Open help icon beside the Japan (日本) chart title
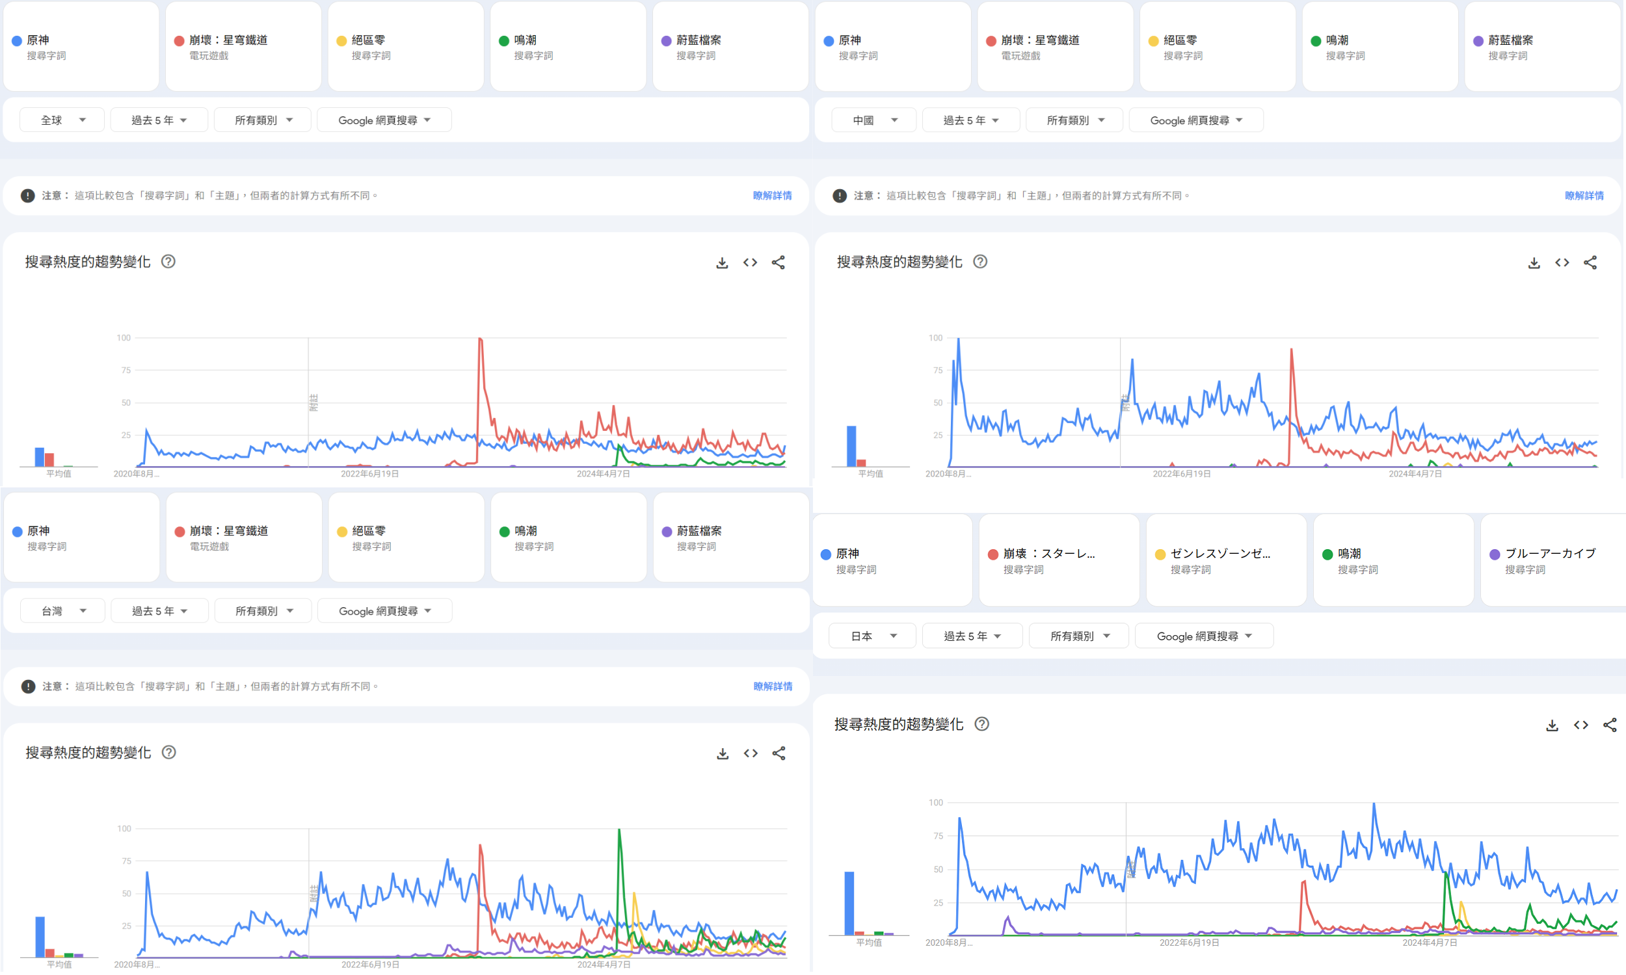This screenshot has width=1626, height=975. coord(981,724)
